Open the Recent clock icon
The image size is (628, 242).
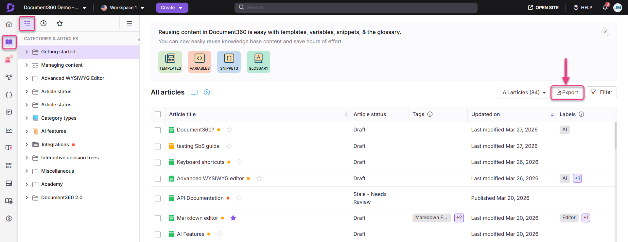44,23
